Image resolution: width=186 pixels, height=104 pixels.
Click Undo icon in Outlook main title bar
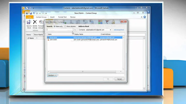click(x=30, y=8)
